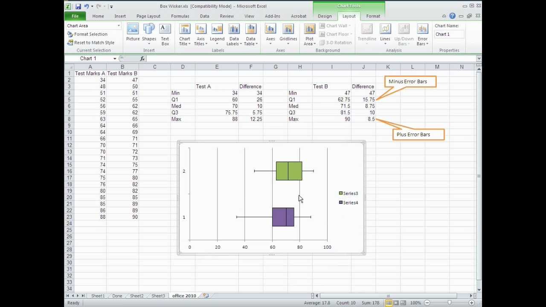Select Page Break Preview in status bar
This screenshot has height=307, width=546.
pos(403,303)
